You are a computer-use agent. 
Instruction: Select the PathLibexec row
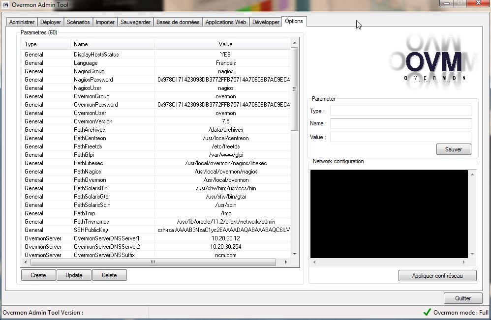coord(156,163)
